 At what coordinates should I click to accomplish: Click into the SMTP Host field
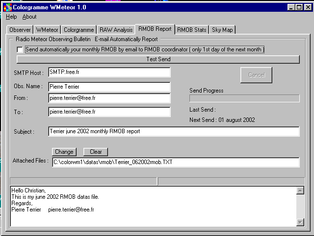[x=109, y=72]
